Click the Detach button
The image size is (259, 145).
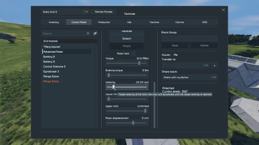tap(127, 39)
